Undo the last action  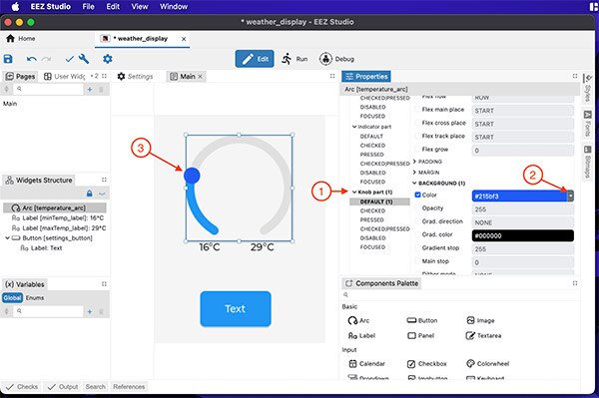click(x=32, y=59)
